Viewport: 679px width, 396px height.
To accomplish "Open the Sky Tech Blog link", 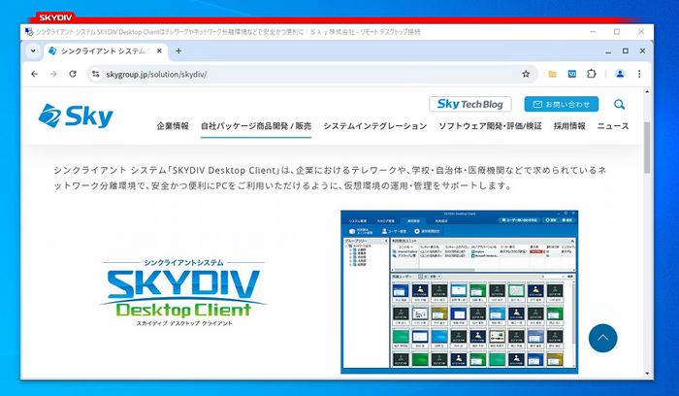I will [x=470, y=104].
